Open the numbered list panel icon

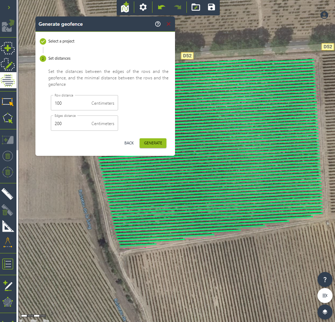(8, 264)
